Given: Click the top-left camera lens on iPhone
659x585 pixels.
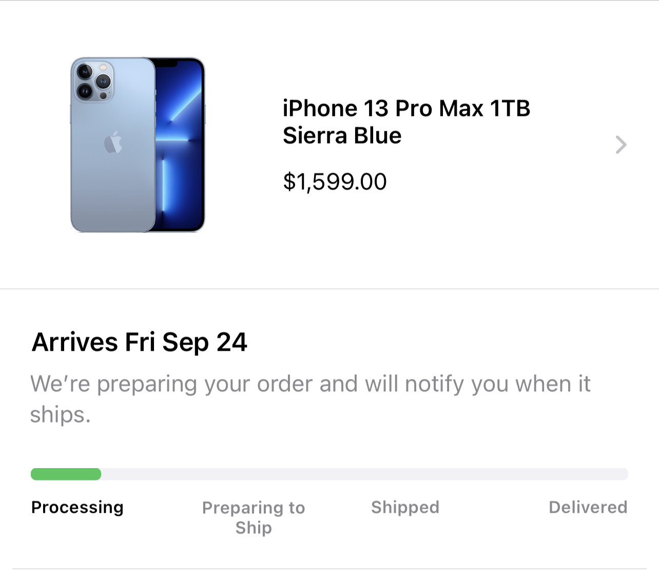Looking at the screenshot, I should (85, 72).
